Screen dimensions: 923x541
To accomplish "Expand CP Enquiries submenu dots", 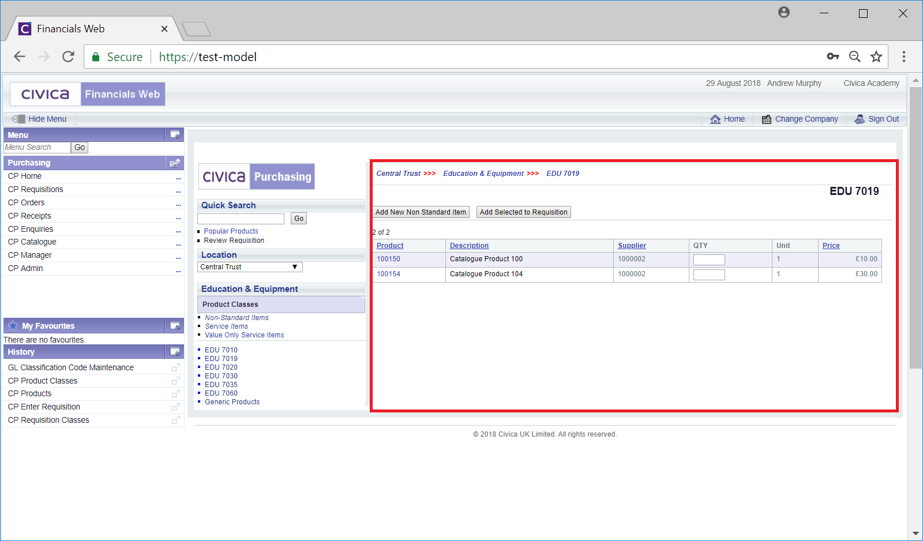I will [x=178, y=232].
